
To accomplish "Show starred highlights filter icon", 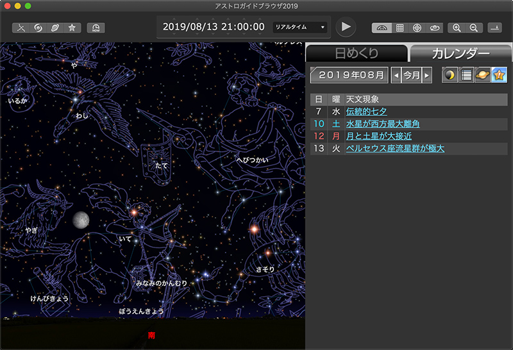I will 499,75.
